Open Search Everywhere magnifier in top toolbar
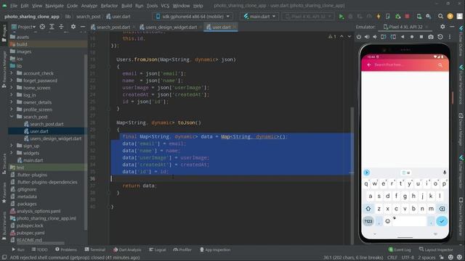The height and width of the screenshot is (261, 465). (441, 16)
